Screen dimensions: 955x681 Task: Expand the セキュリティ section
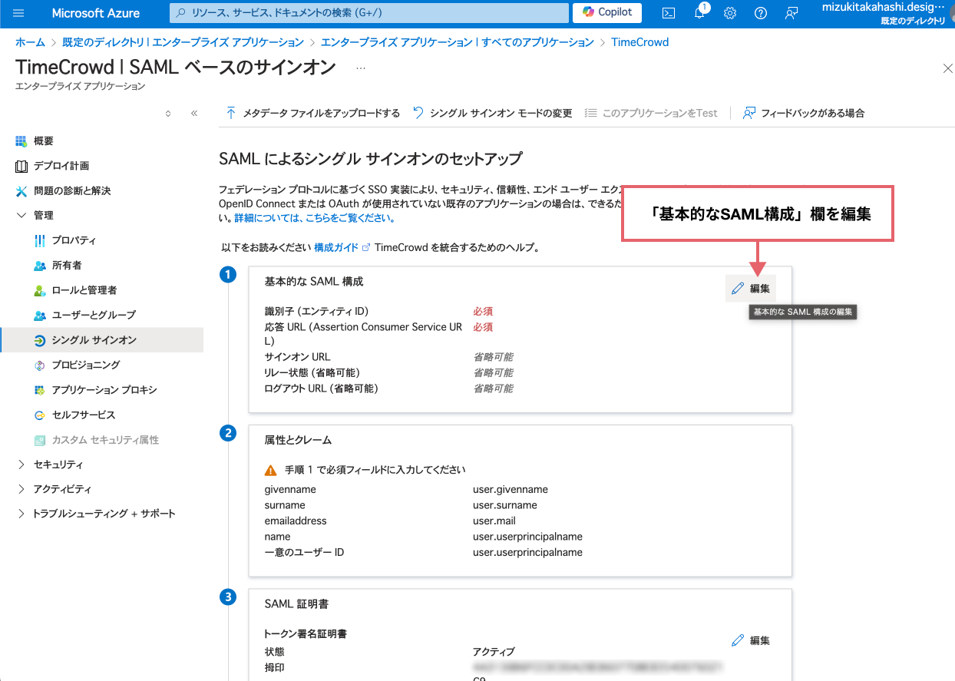click(x=58, y=464)
